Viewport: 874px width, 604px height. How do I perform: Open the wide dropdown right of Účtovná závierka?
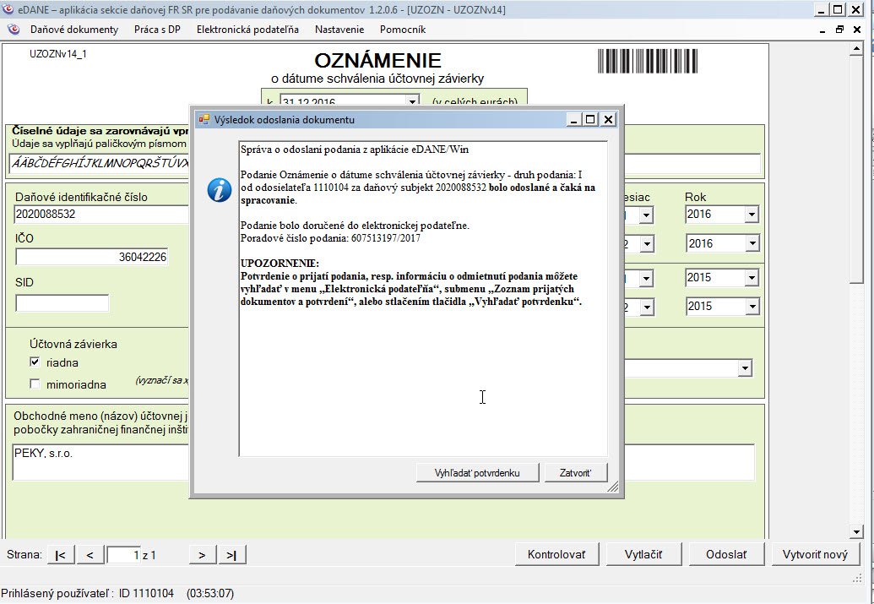click(x=744, y=368)
